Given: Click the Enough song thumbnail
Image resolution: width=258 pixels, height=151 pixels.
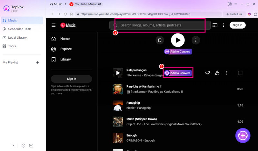Looking at the screenshot, I should pyautogui.click(x=118, y=138).
